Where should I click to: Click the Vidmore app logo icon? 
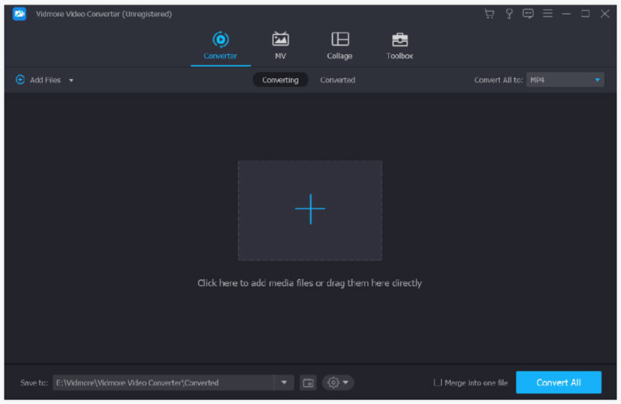point(19,14)
